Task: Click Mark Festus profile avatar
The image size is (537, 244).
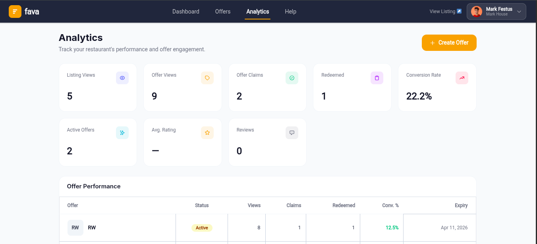Action: 477,12
